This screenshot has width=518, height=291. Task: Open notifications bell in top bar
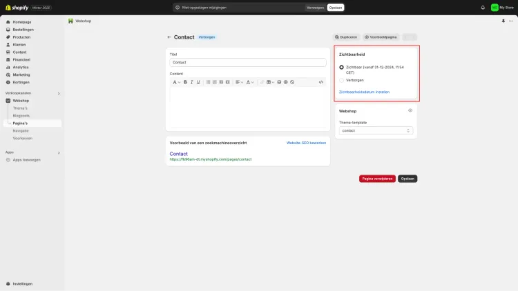pos(483,8)
